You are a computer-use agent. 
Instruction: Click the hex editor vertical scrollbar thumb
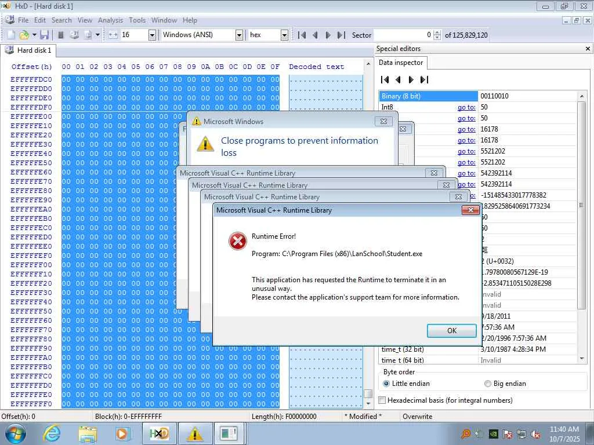pos(368,394)
